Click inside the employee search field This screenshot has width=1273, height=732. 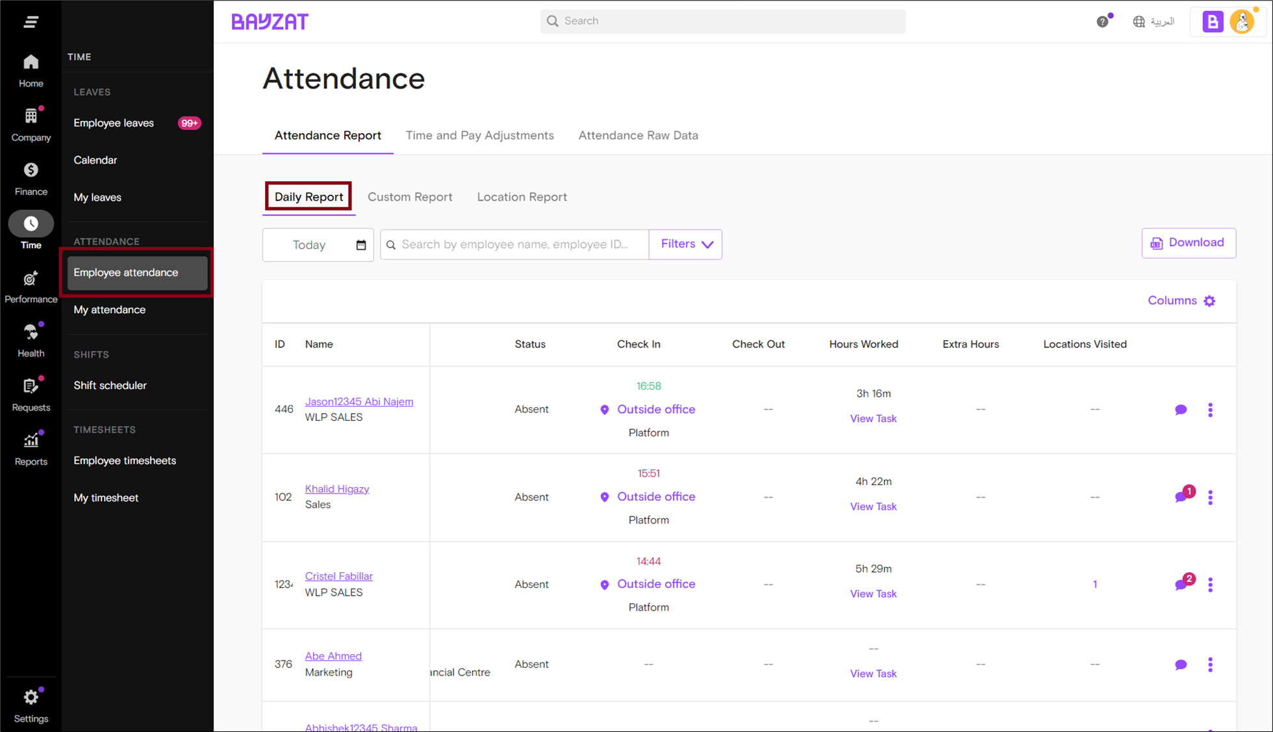click(514, 244)
